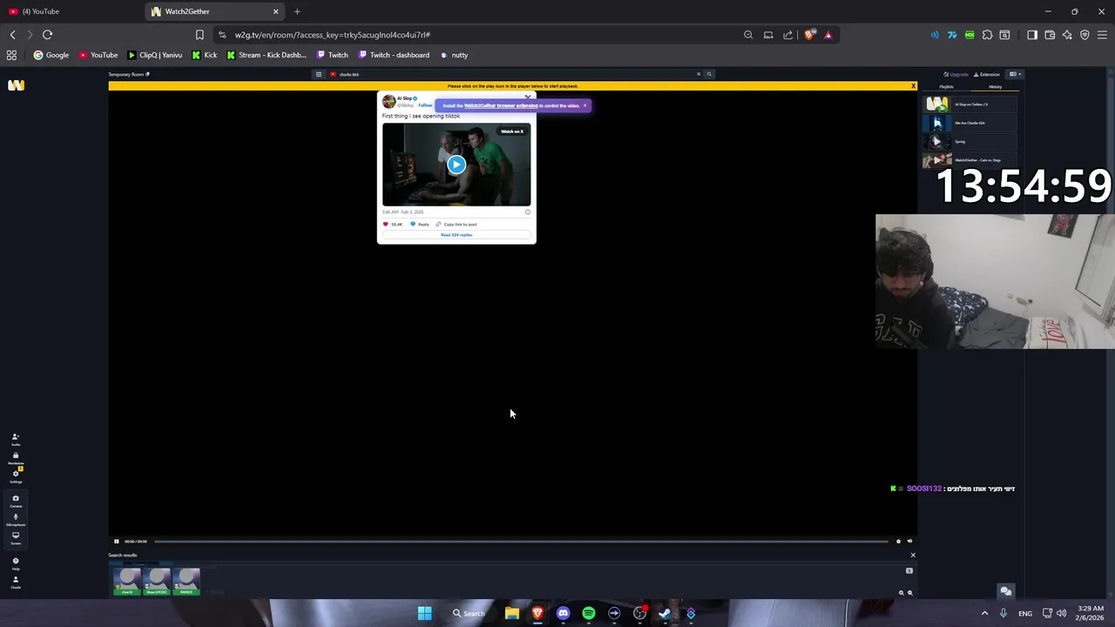Image resolution: width=1115 pixels, height=627 pixels.
Task: Clear the video search field
Action: (699, 74)
